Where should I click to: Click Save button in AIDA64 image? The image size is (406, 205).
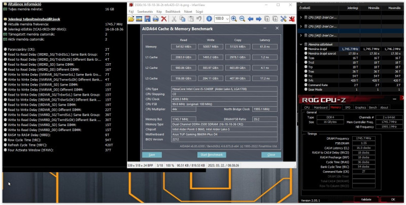click(152, 155)
